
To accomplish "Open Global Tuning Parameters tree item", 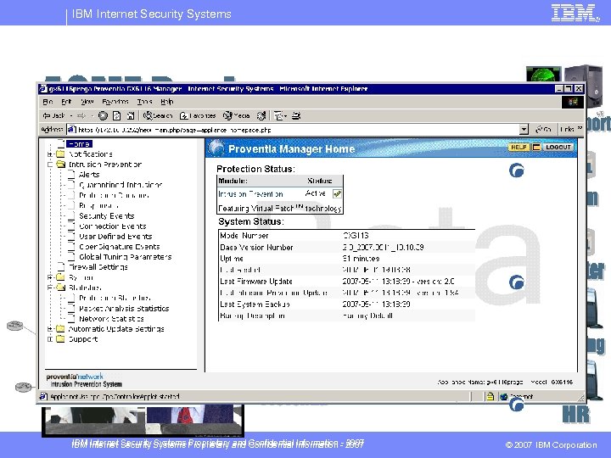I will [125, 257].
